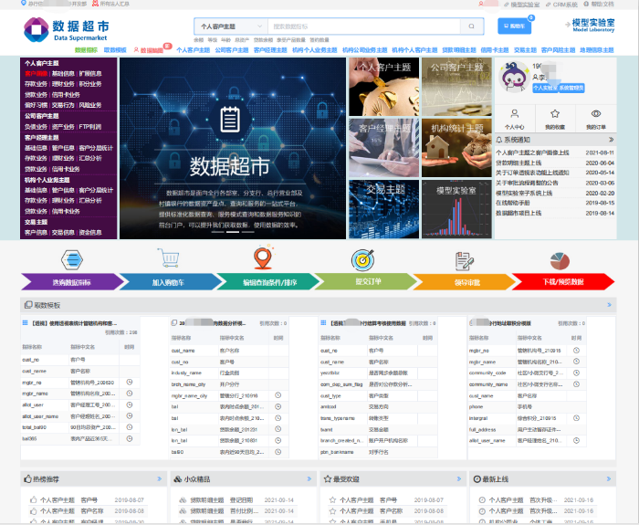Screen dimensions: 639x525
Task: Expand 取数模板 section via arrow
Action: coord(609,304)
